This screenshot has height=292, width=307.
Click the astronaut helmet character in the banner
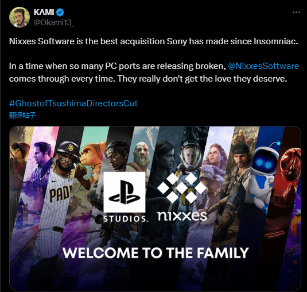point(189,157)
